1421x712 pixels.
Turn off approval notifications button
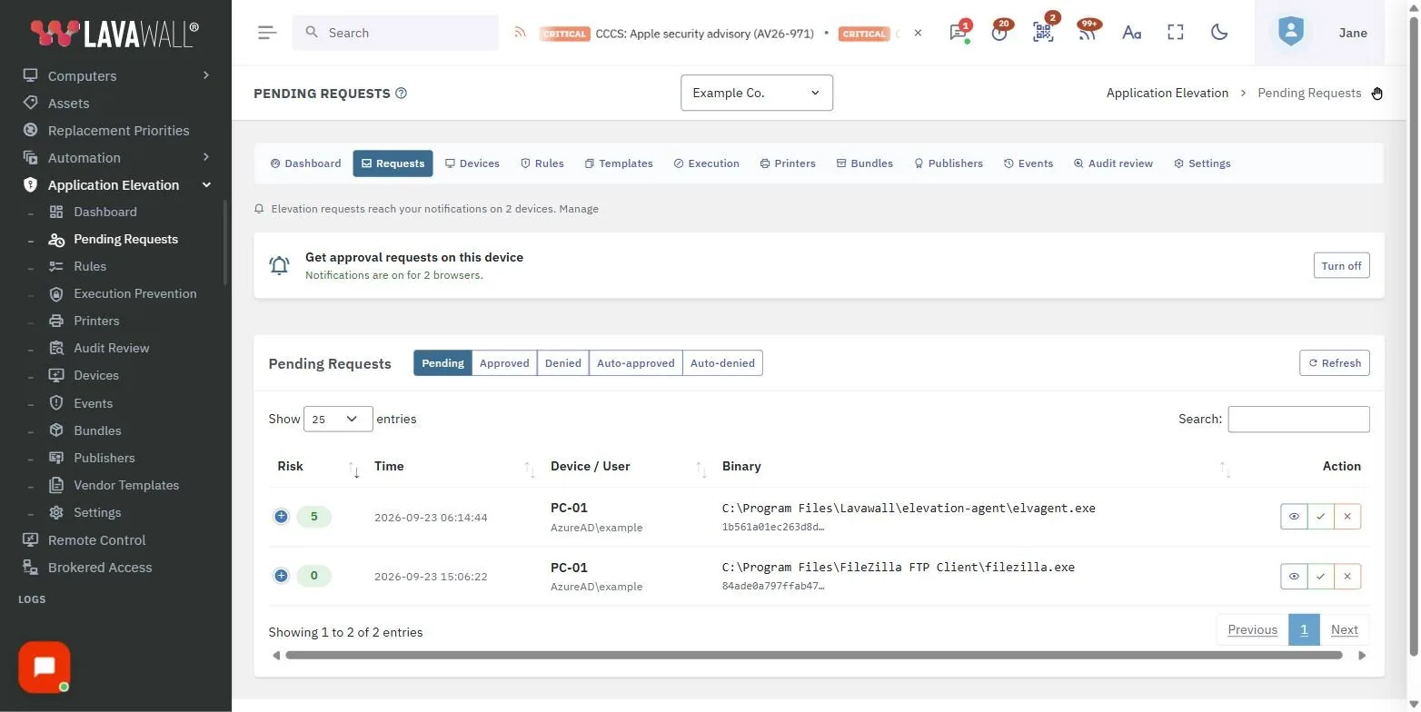tap(1341, 266)
